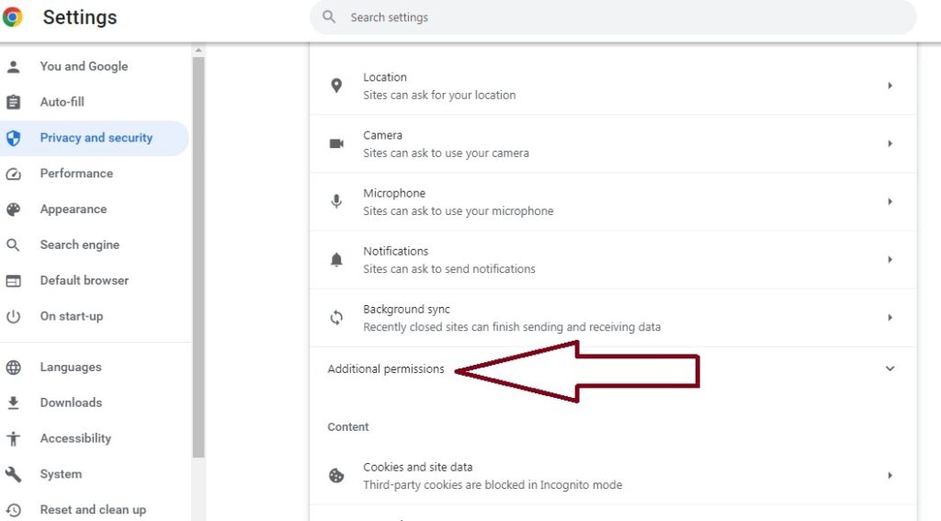
Task: Click the Cookies and site data cookie icon
Action: 336,475
